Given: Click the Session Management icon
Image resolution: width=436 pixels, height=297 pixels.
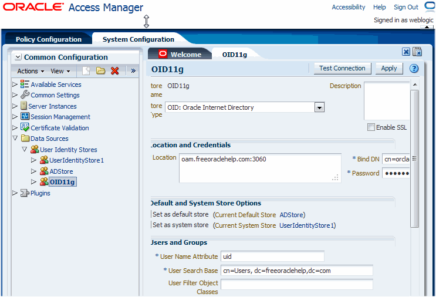Looking at the screenshot, I should (x=25, y=116).
